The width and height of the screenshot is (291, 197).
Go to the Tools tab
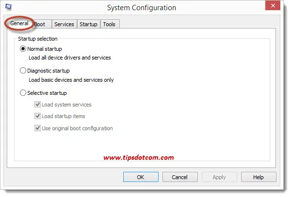coord(109,24)
